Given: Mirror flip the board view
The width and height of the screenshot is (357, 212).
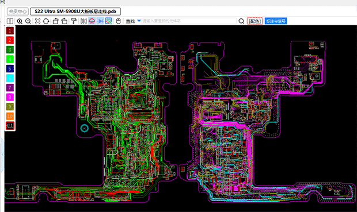Looking at the screenshot, I should tap(83, 21).
